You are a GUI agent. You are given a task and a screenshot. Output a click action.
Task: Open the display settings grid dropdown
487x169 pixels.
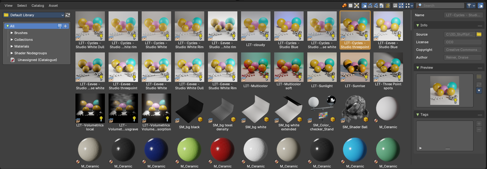[x=409, y=6]
